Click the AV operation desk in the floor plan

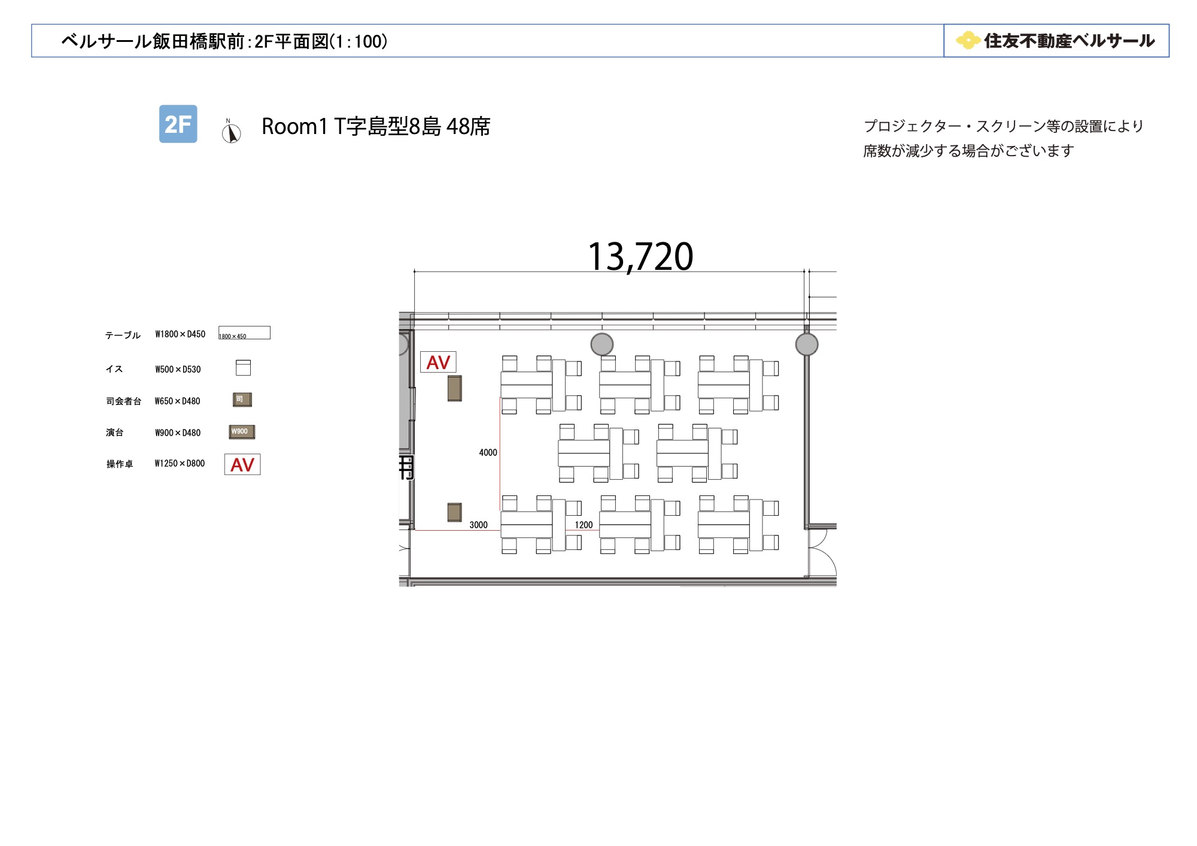438,362
